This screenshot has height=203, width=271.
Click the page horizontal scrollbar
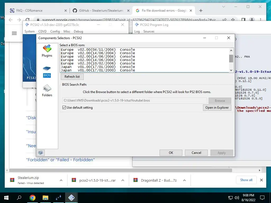pos(121,170)
